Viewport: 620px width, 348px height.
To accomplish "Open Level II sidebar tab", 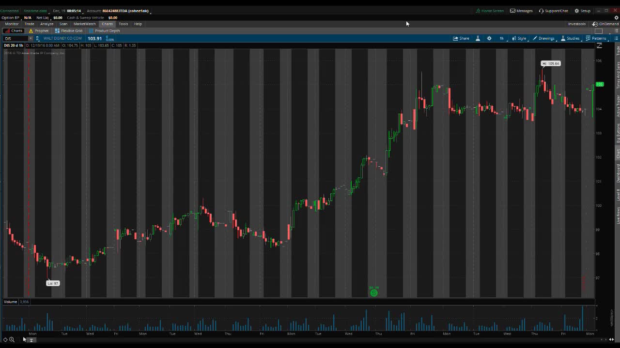I will [618, 195].
